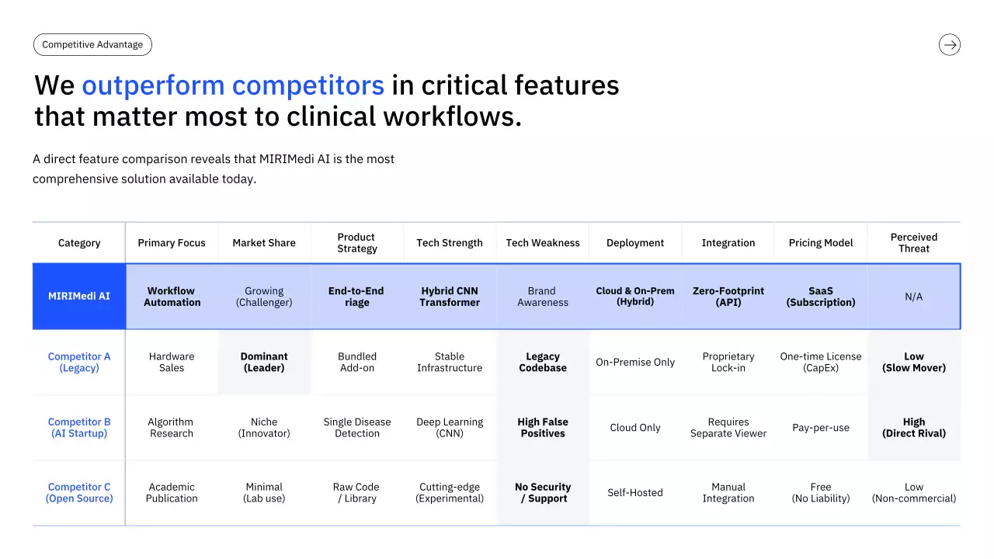The image size is (994, 559).
Task: Click the highlighted "outperform competitors" heading text
Action: pyautogui.click(x=233, y=85)
